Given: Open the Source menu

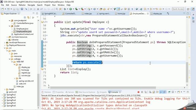Looking at the screenshot, I should tap(14, 5).
